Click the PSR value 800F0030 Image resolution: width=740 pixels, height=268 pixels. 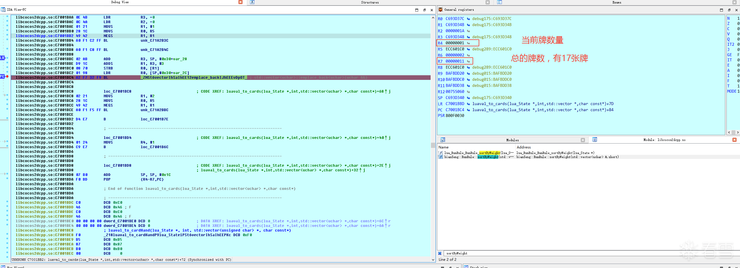[x=455, y=116]
